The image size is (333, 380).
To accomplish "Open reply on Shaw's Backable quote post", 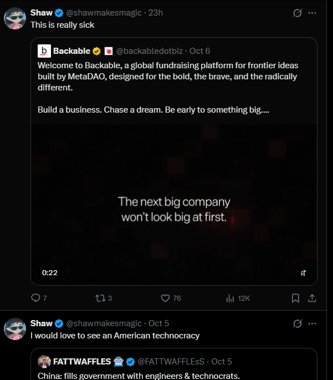I will [39, 298].
